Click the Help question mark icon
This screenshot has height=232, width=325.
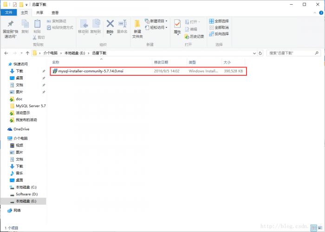pos(321,13)
